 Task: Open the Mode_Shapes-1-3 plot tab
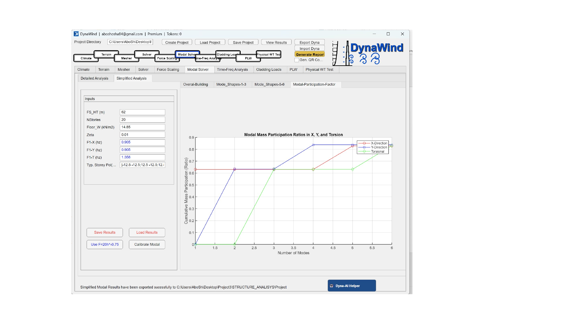[x=231, y=84]
